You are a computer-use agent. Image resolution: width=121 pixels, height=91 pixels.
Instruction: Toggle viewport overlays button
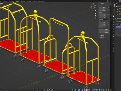click(x=79, y=90)
